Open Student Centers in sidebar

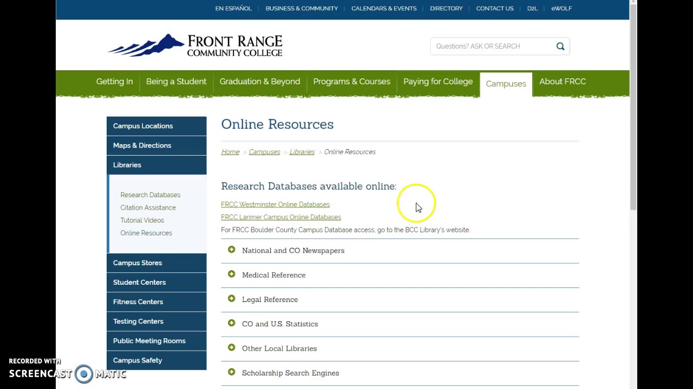(156, 283)
